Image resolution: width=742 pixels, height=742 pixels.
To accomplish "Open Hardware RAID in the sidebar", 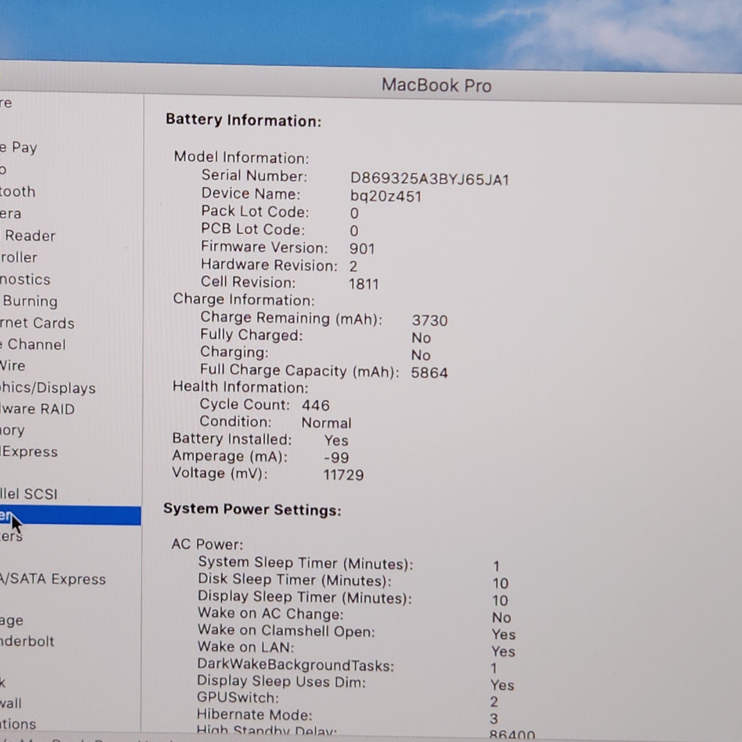I will [38, 409].
